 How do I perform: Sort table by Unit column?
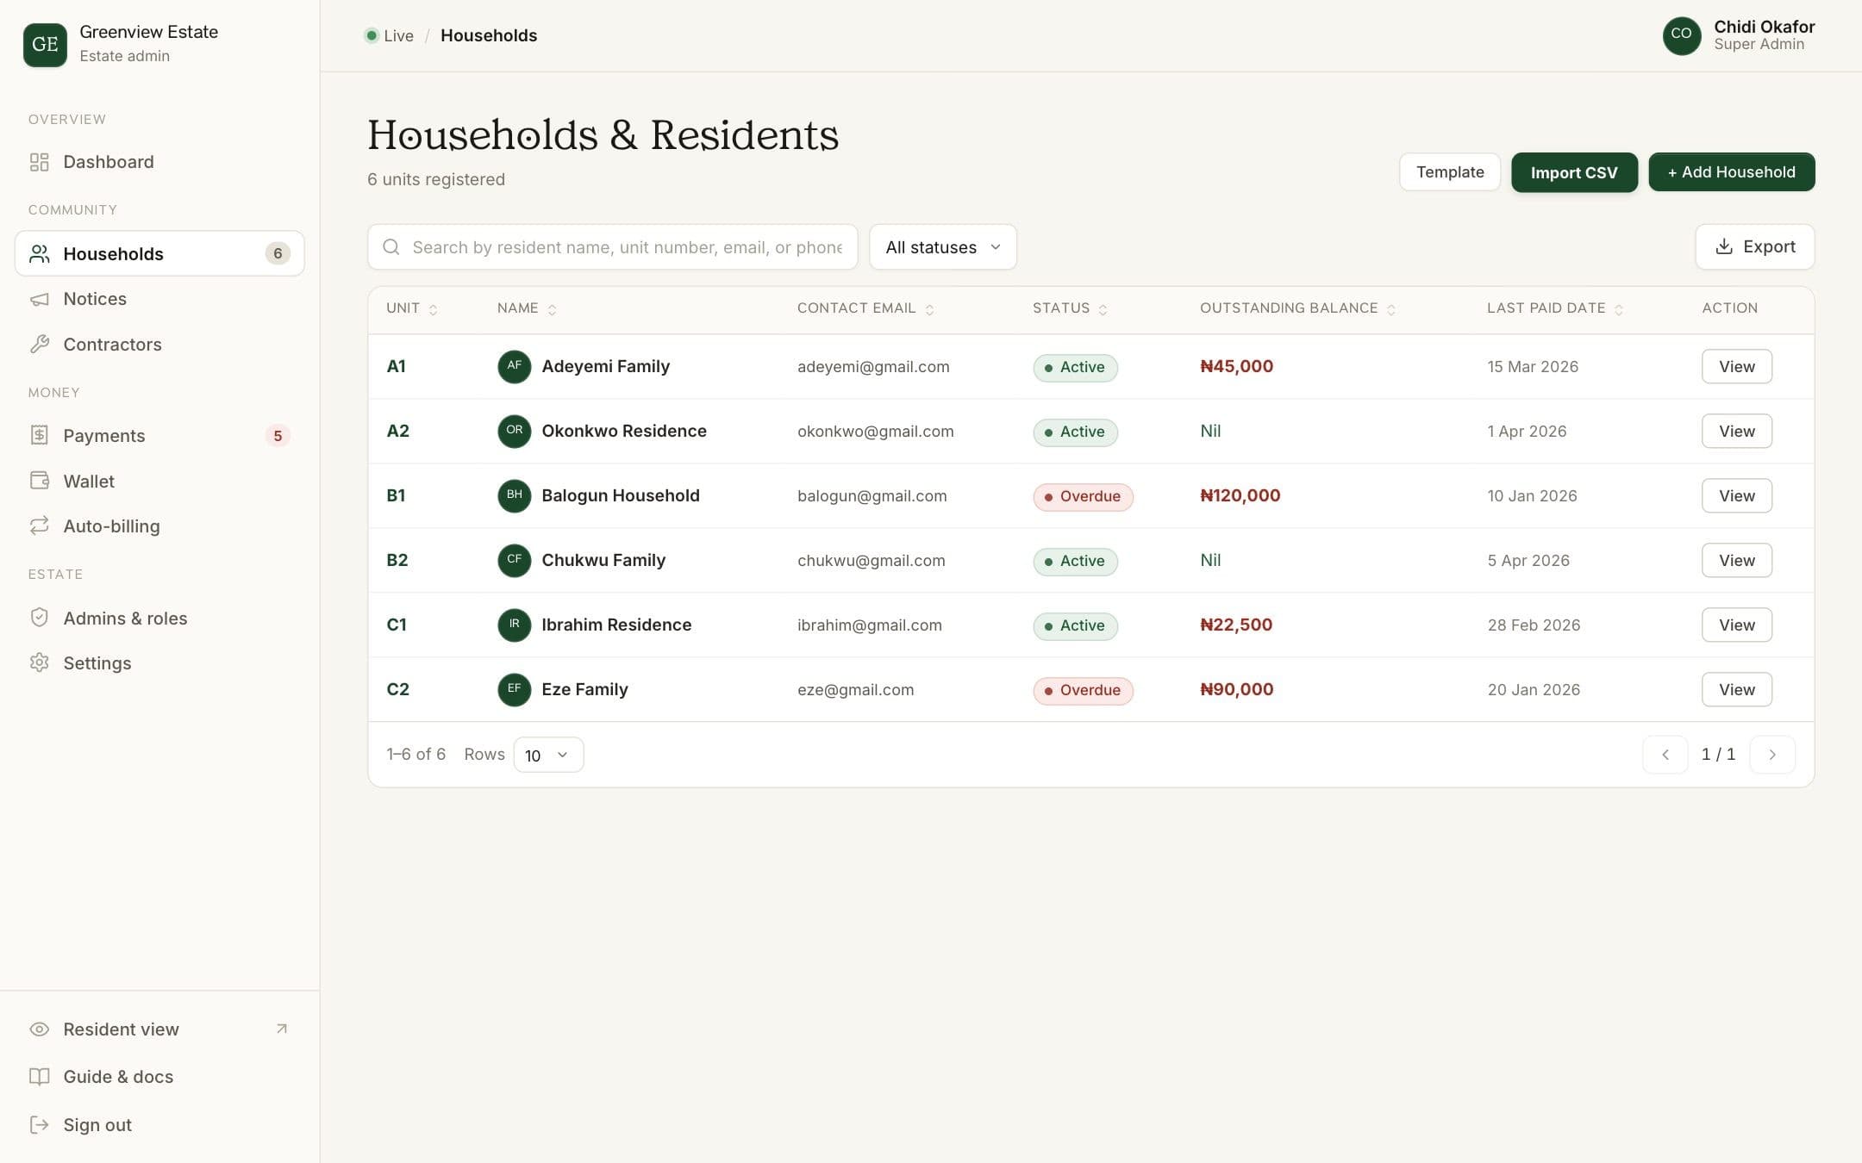tap(411, 308)
